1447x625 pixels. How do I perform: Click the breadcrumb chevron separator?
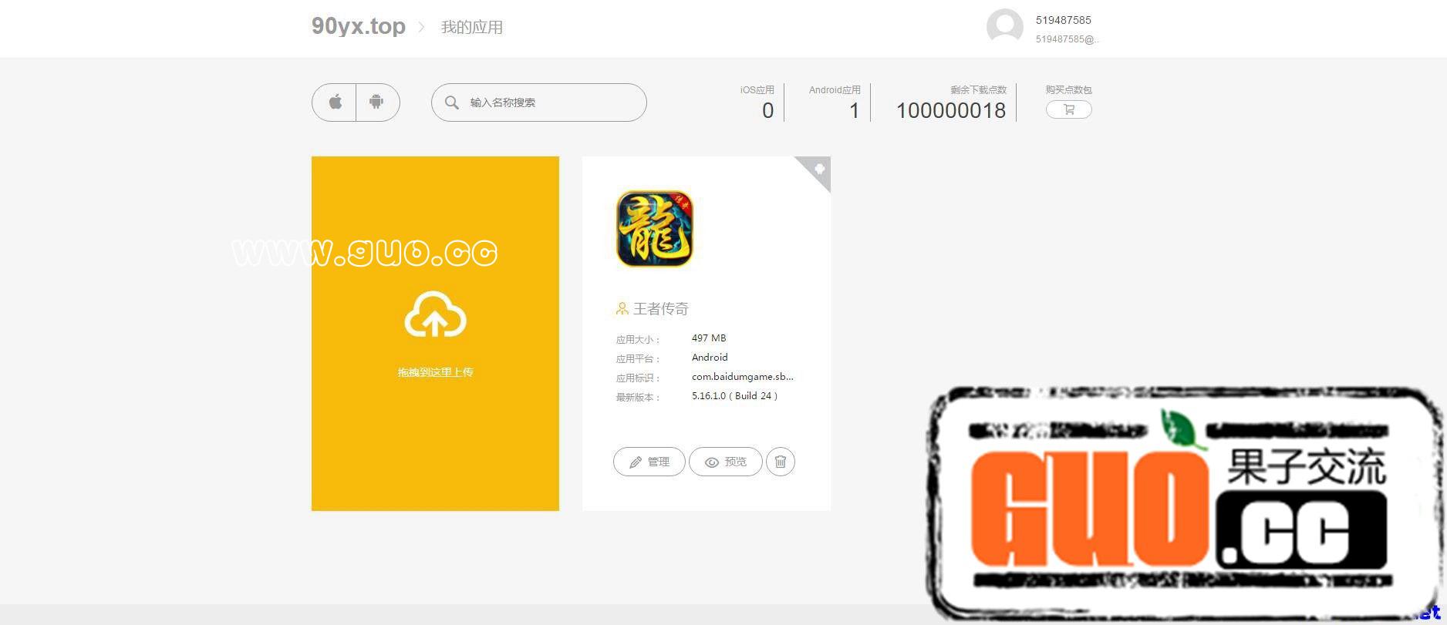(x=421, y=27)
